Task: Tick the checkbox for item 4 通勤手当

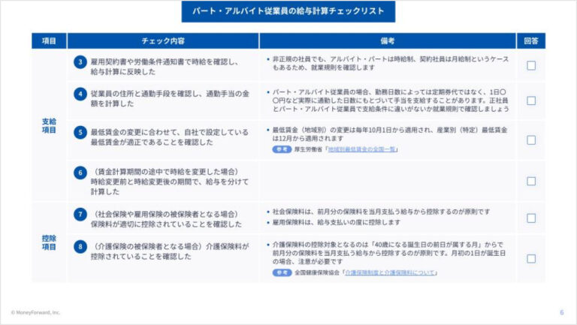Action: 531,101
